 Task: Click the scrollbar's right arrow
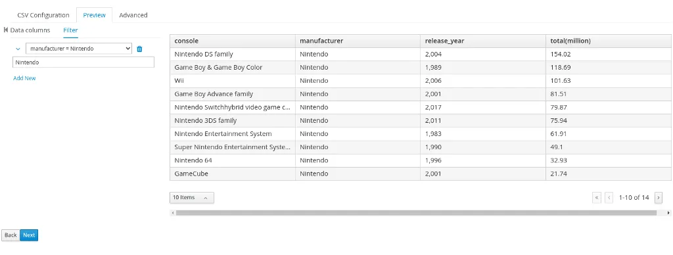tap(668, 213)
